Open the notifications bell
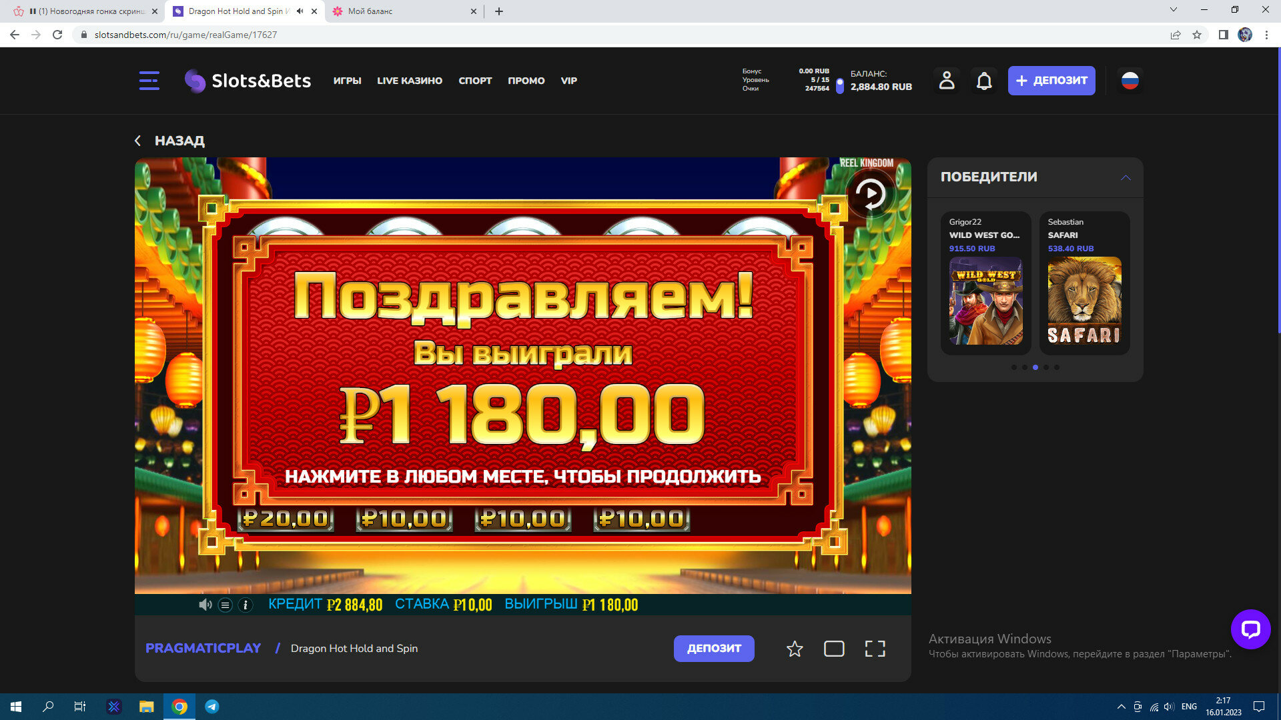1281x720 pixels. [x=984, y=81]
